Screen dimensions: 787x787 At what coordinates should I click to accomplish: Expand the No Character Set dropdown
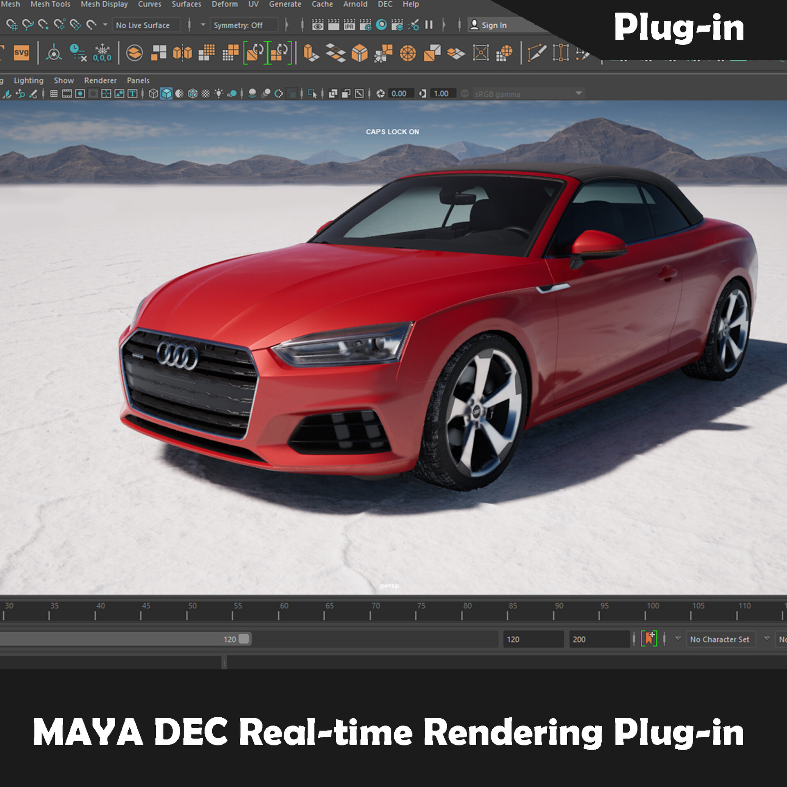click(x=721, y=639)
